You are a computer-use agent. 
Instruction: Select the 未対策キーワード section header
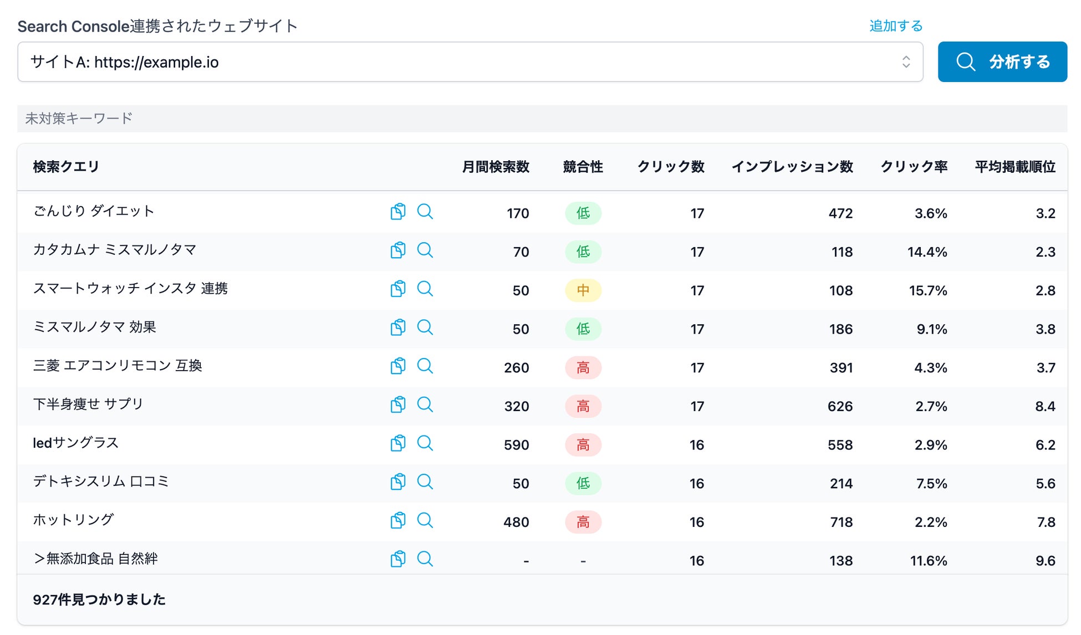pyautogui.click(x=79, y=119)
